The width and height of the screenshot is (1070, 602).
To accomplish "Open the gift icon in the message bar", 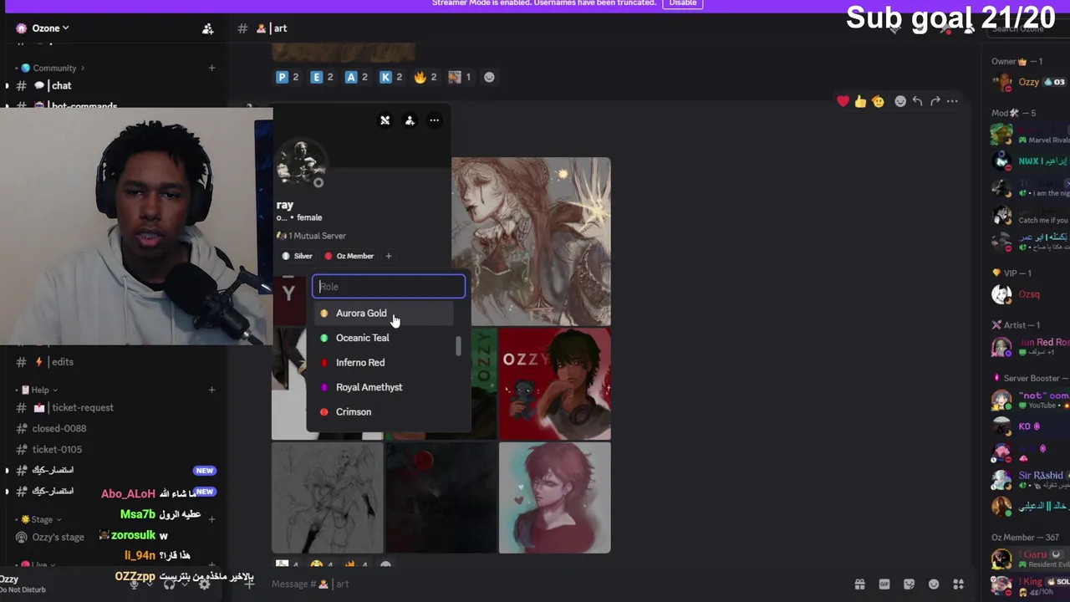I will click(859, 584).
